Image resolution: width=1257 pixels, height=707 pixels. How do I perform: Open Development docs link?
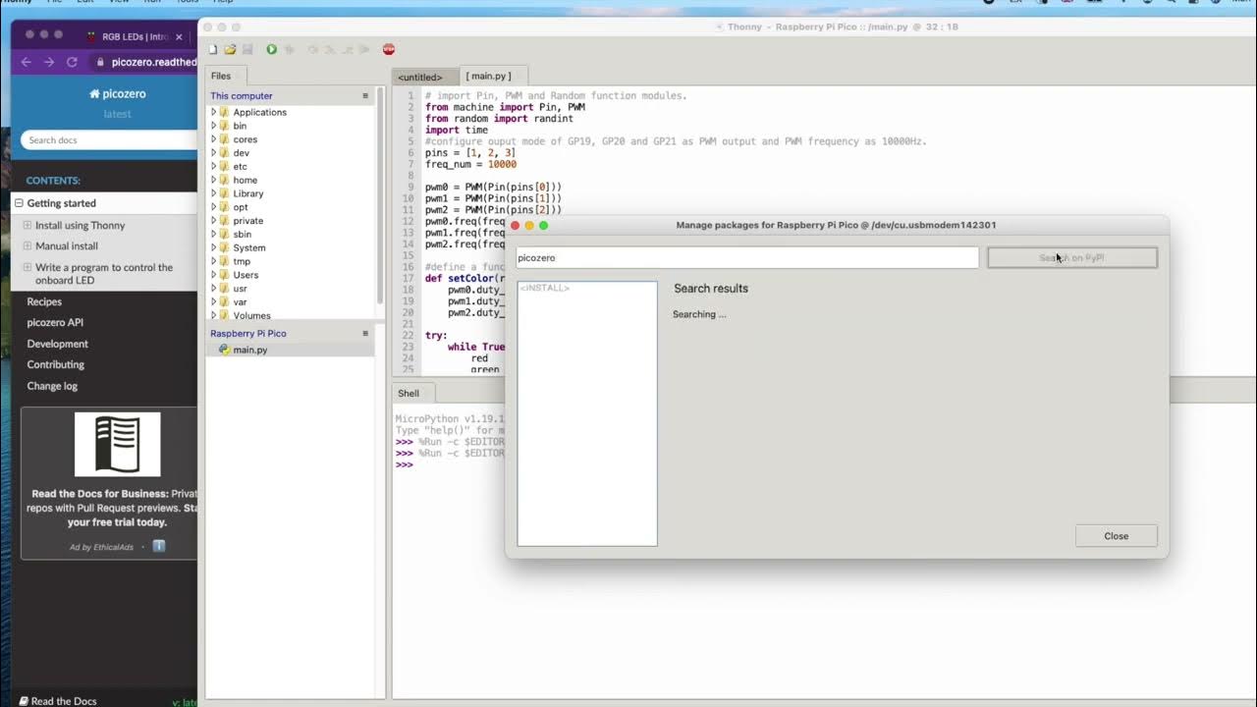(x=57, y=344)
